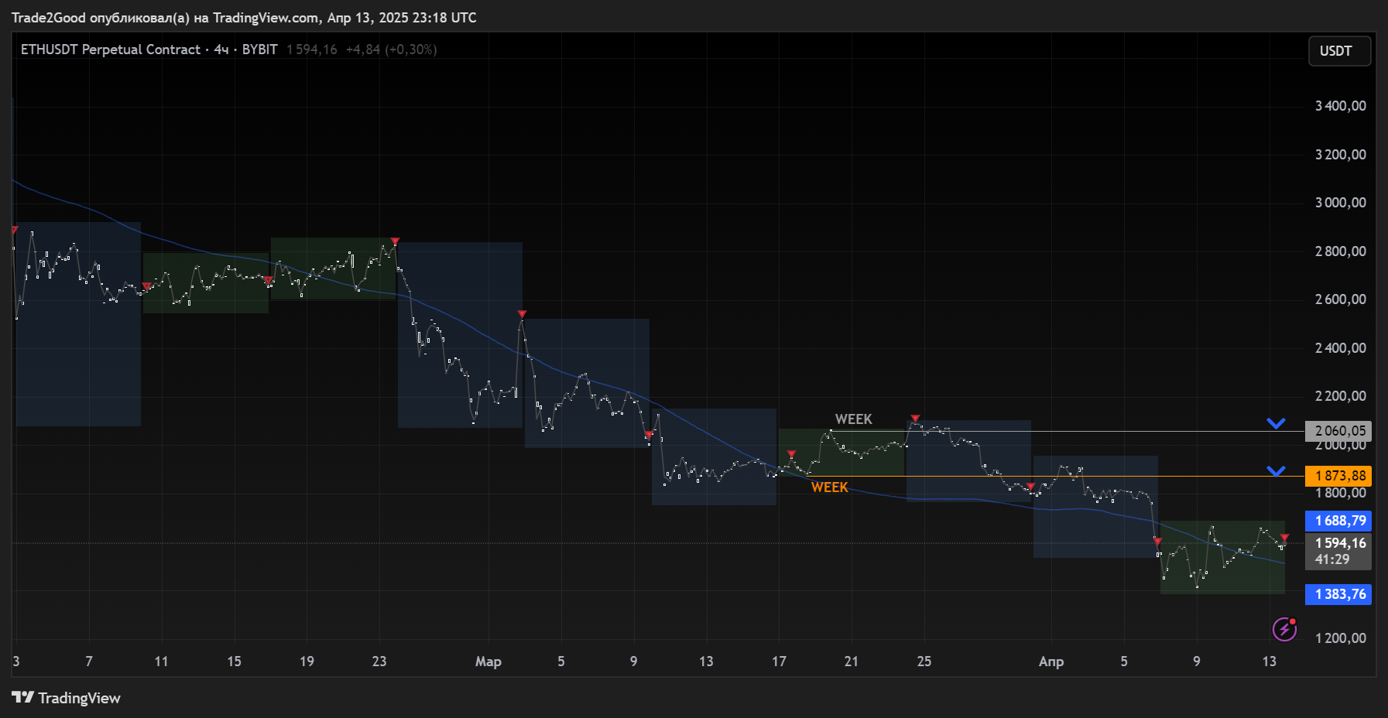This screenshot has height=718, width=1388.
Task: Click the purple lightning bolt icon
Action: pyautogui.click(x=1284, y=629)
